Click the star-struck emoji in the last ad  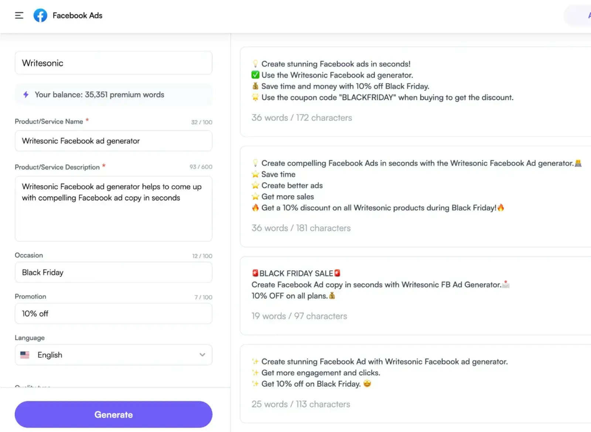pos(367,384)
